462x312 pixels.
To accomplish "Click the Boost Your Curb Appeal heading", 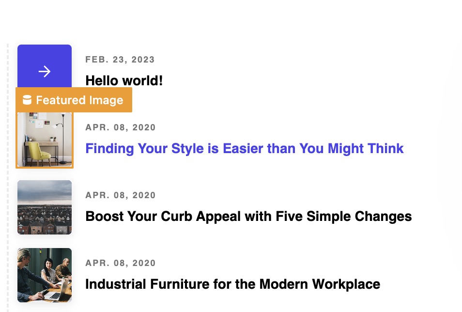I will (x=248, y=216).
